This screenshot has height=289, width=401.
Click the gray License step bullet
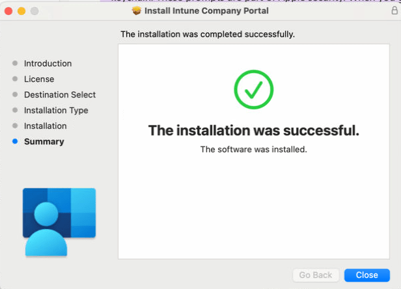click(x=15, y=79)
